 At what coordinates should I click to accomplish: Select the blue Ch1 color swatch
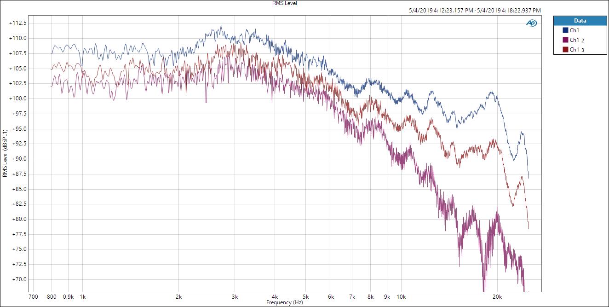click(566, 30)
